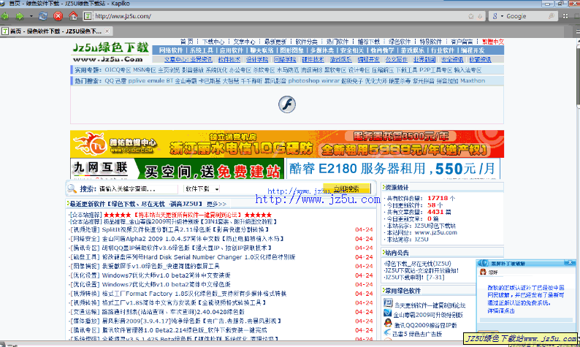The height and width of the screenshot is (347, 580).
Task: Open the Maxthon hot-search link
Action: pos(473,80)
